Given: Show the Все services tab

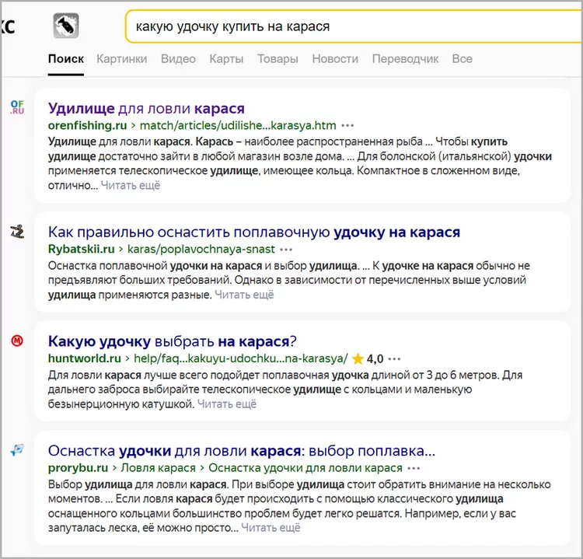Looking at the screenshot, I should coord(463,59).
